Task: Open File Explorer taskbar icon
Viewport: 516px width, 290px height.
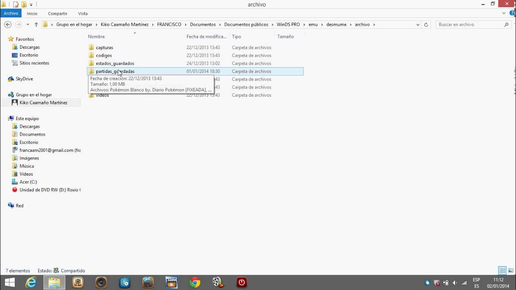Action: [x=54, y=282]
